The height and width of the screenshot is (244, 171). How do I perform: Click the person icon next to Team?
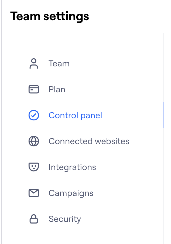coord(34,64)
